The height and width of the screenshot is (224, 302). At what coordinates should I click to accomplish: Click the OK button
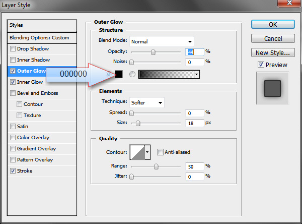point(273,25)
